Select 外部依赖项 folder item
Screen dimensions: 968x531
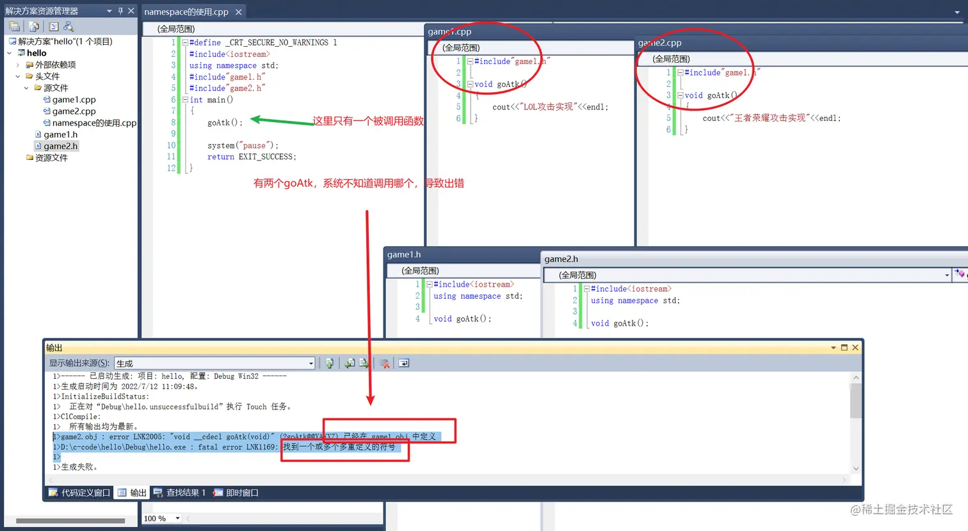pos(56,65)
